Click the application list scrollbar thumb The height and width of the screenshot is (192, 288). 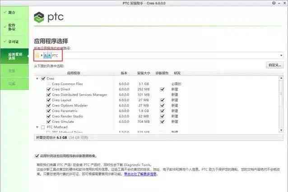pos(281,94)
